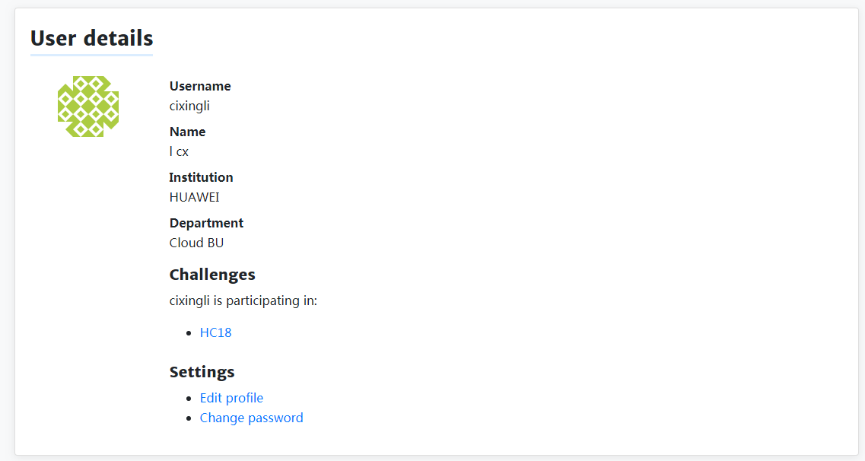Select the HUAWEI institution value
Screen dimensions: 865x461
[194, 197]
